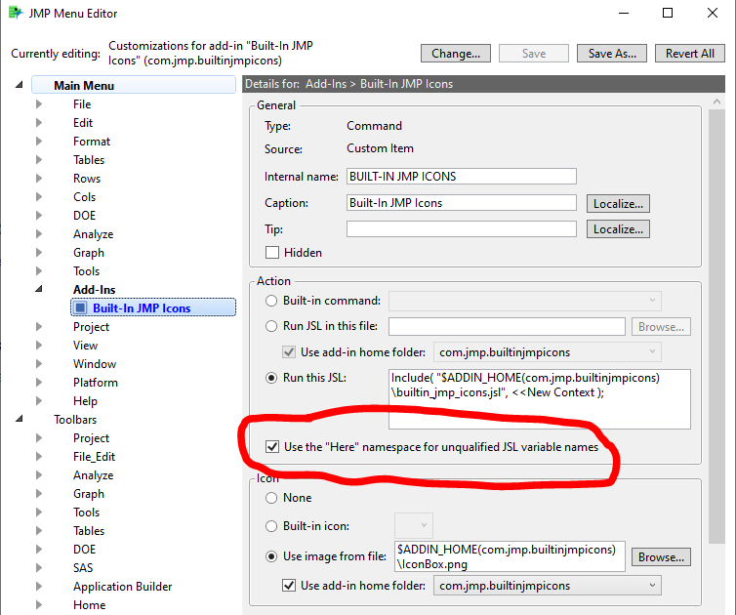
Task: Expand the Analyze node under Main Menu
Action: (39, 233)
